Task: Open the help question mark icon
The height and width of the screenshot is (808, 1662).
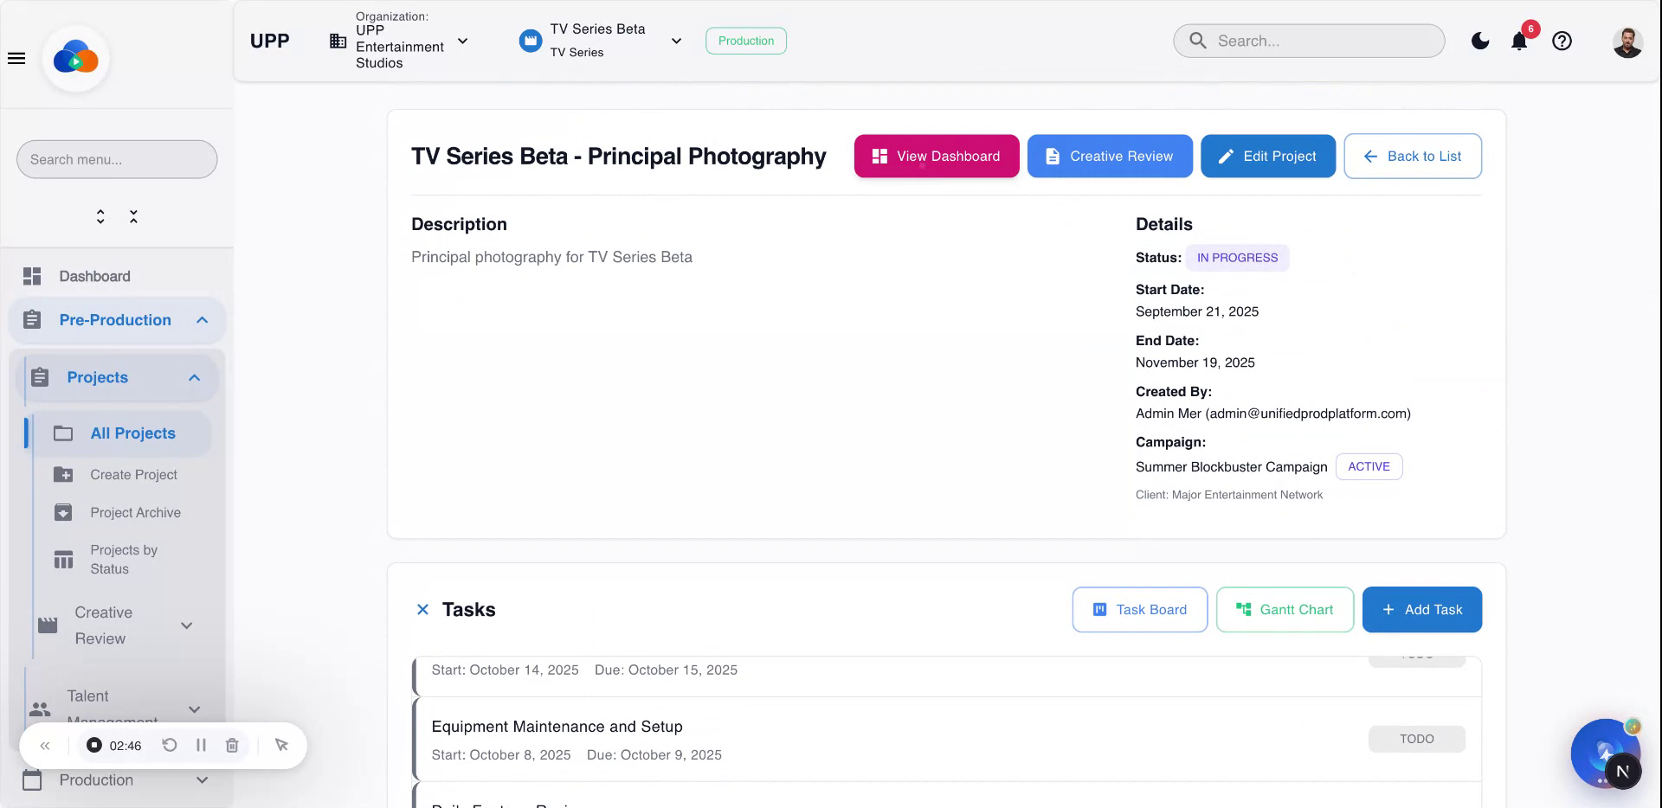Action: 1562,41
